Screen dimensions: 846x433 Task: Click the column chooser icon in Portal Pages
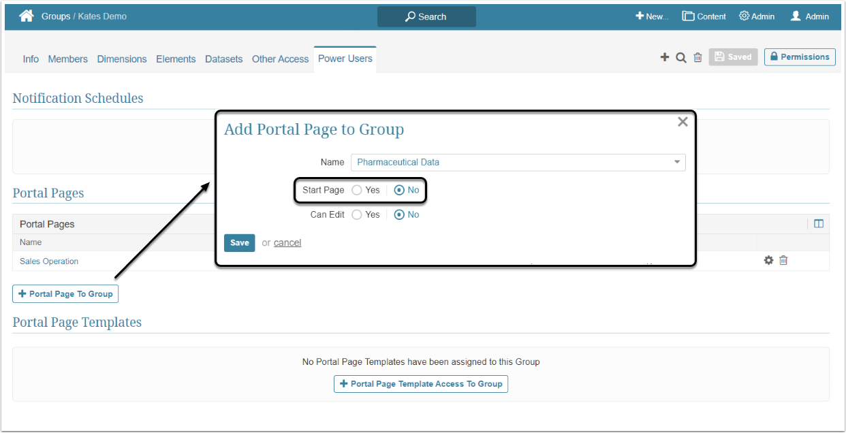pyautogui.click(x=819, y=223)
